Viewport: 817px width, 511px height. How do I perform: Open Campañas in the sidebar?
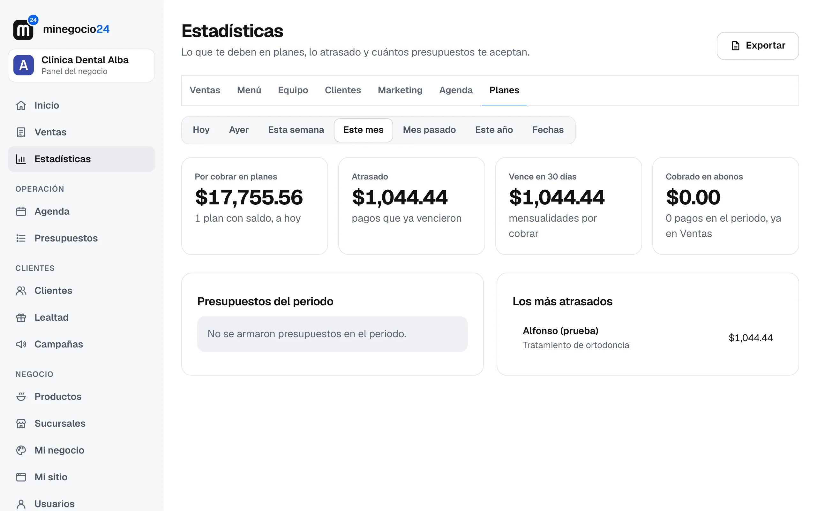pos(81,344)
